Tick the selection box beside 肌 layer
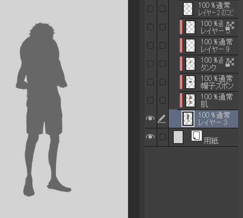This screenshot has height=218, width=243. click(x=163, y=100)
